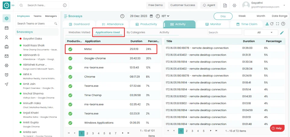Click Customer Success button

point(183,5)
